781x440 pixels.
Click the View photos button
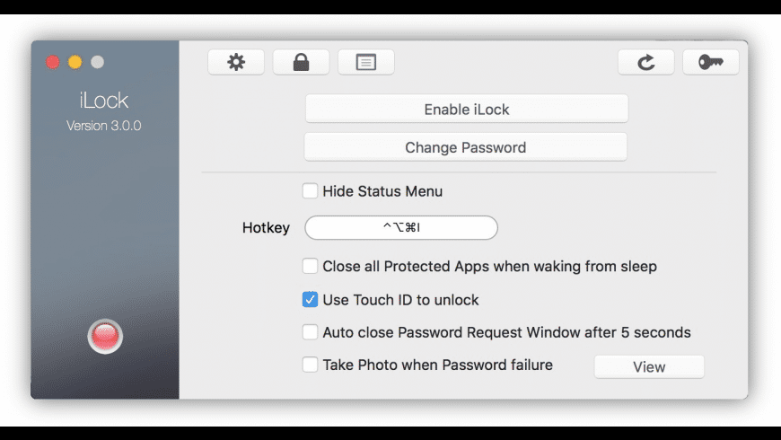point(649,367)
